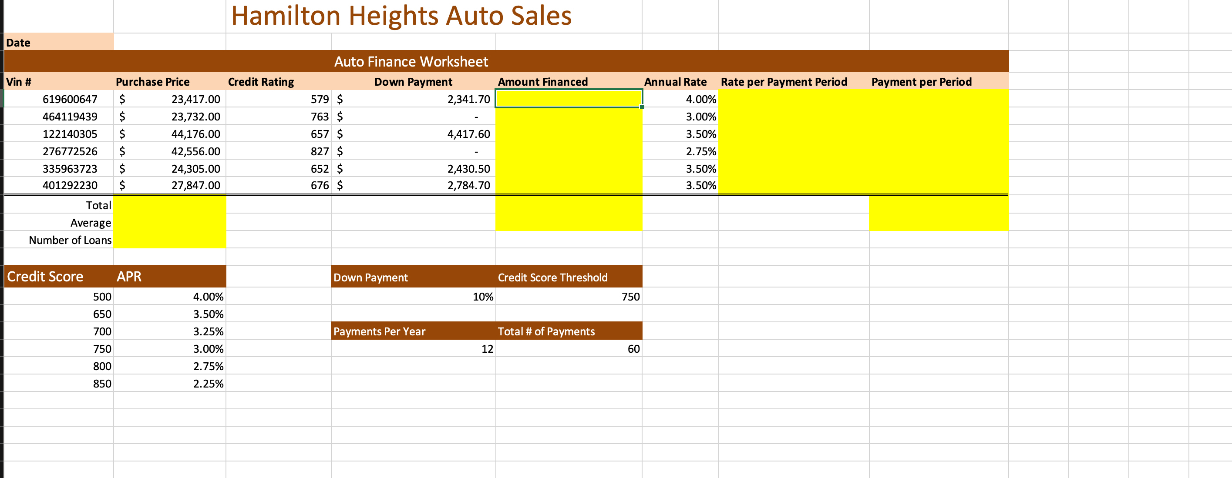
Task: Click the cell with VIN 619600647
Action: (70, 100)
